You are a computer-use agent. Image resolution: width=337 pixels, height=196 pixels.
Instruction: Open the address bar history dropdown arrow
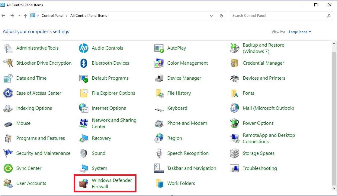pos(211,16)
